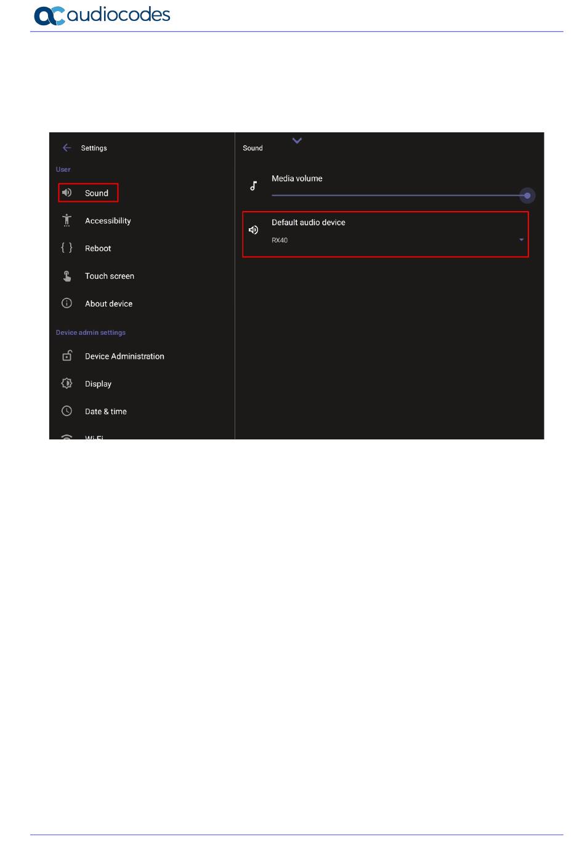The image size is (585, 853).
Task: Click the Media volume label
Action: (297, 178)
